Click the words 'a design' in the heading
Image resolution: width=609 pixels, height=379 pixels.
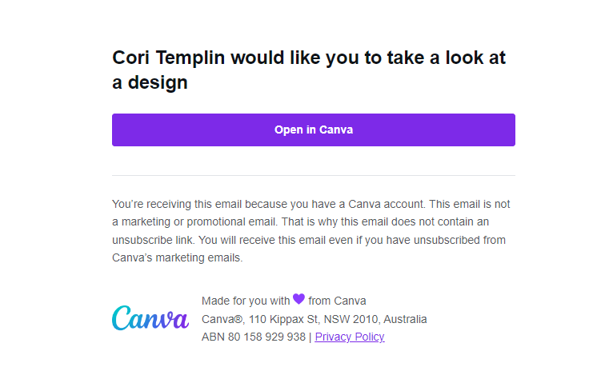click(150, 82)
